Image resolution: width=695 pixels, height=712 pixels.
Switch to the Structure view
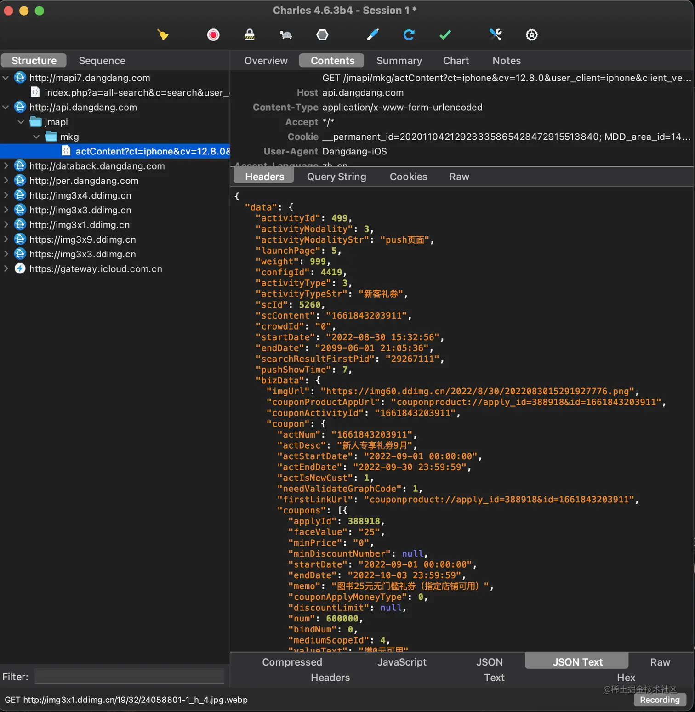coord(34,61)
